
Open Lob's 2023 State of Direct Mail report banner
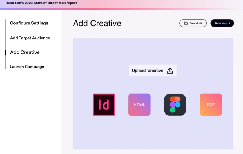[x=41, y=3]
